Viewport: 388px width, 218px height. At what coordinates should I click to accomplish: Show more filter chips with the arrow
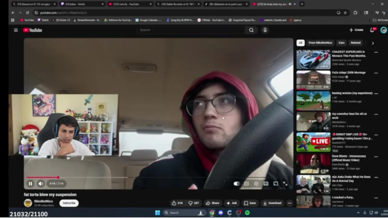coord(373,43)
